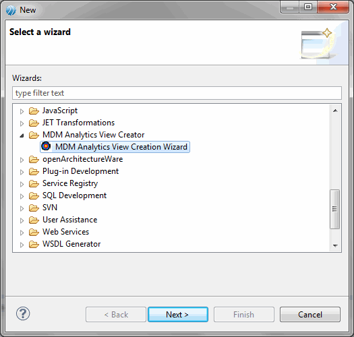Click the Web Services folder icon

pyautogui.click(x=34, y=232)
